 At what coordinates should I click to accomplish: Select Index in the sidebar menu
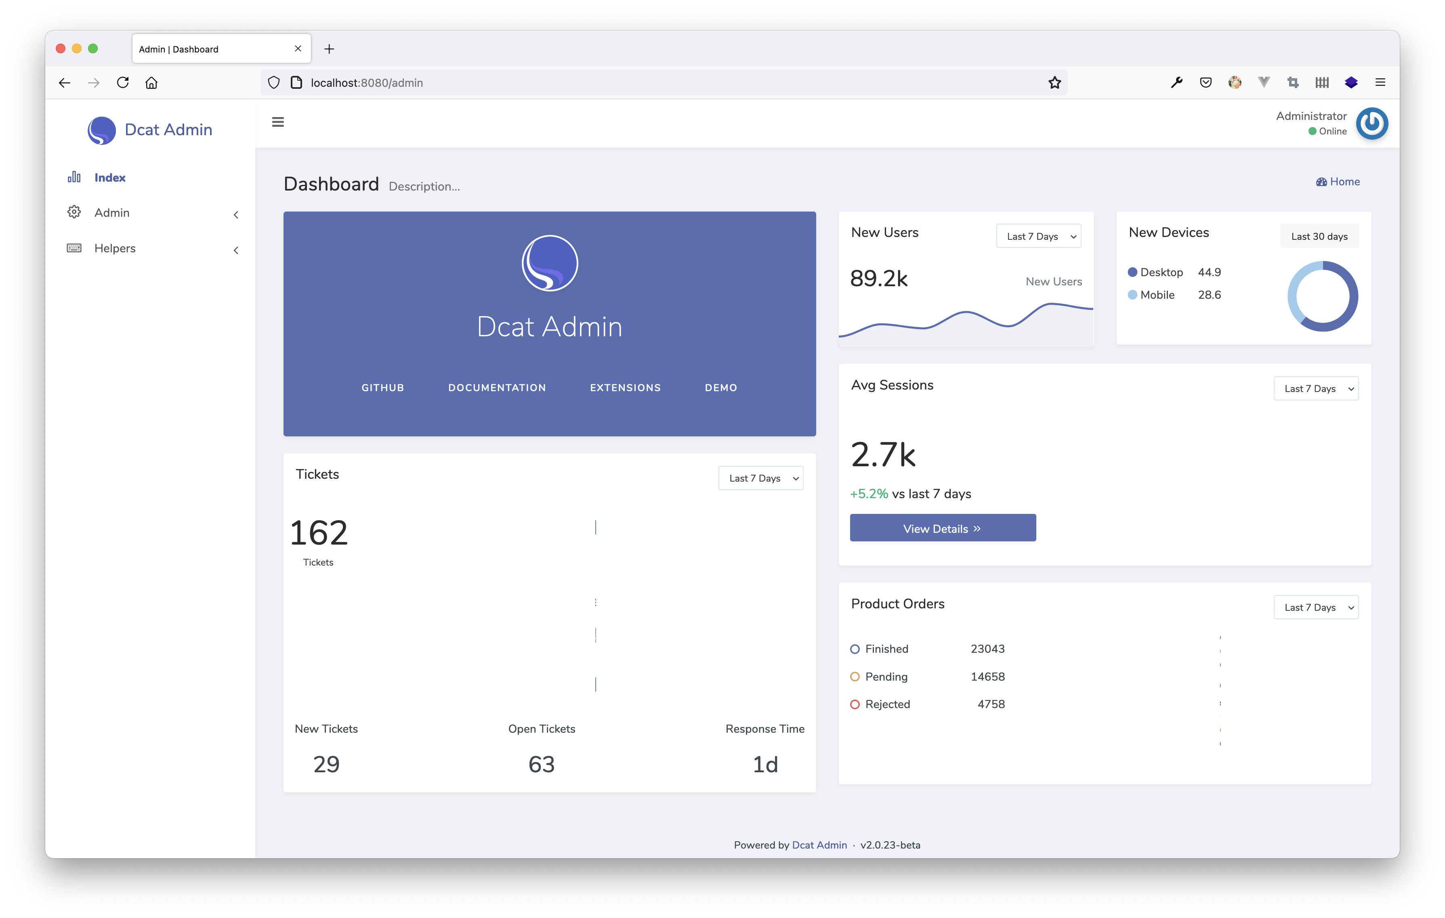110,178
